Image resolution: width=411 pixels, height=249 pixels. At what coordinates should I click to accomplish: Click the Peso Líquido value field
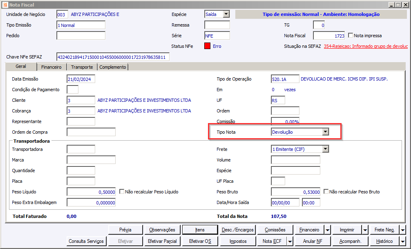click(x=91, y=192)
